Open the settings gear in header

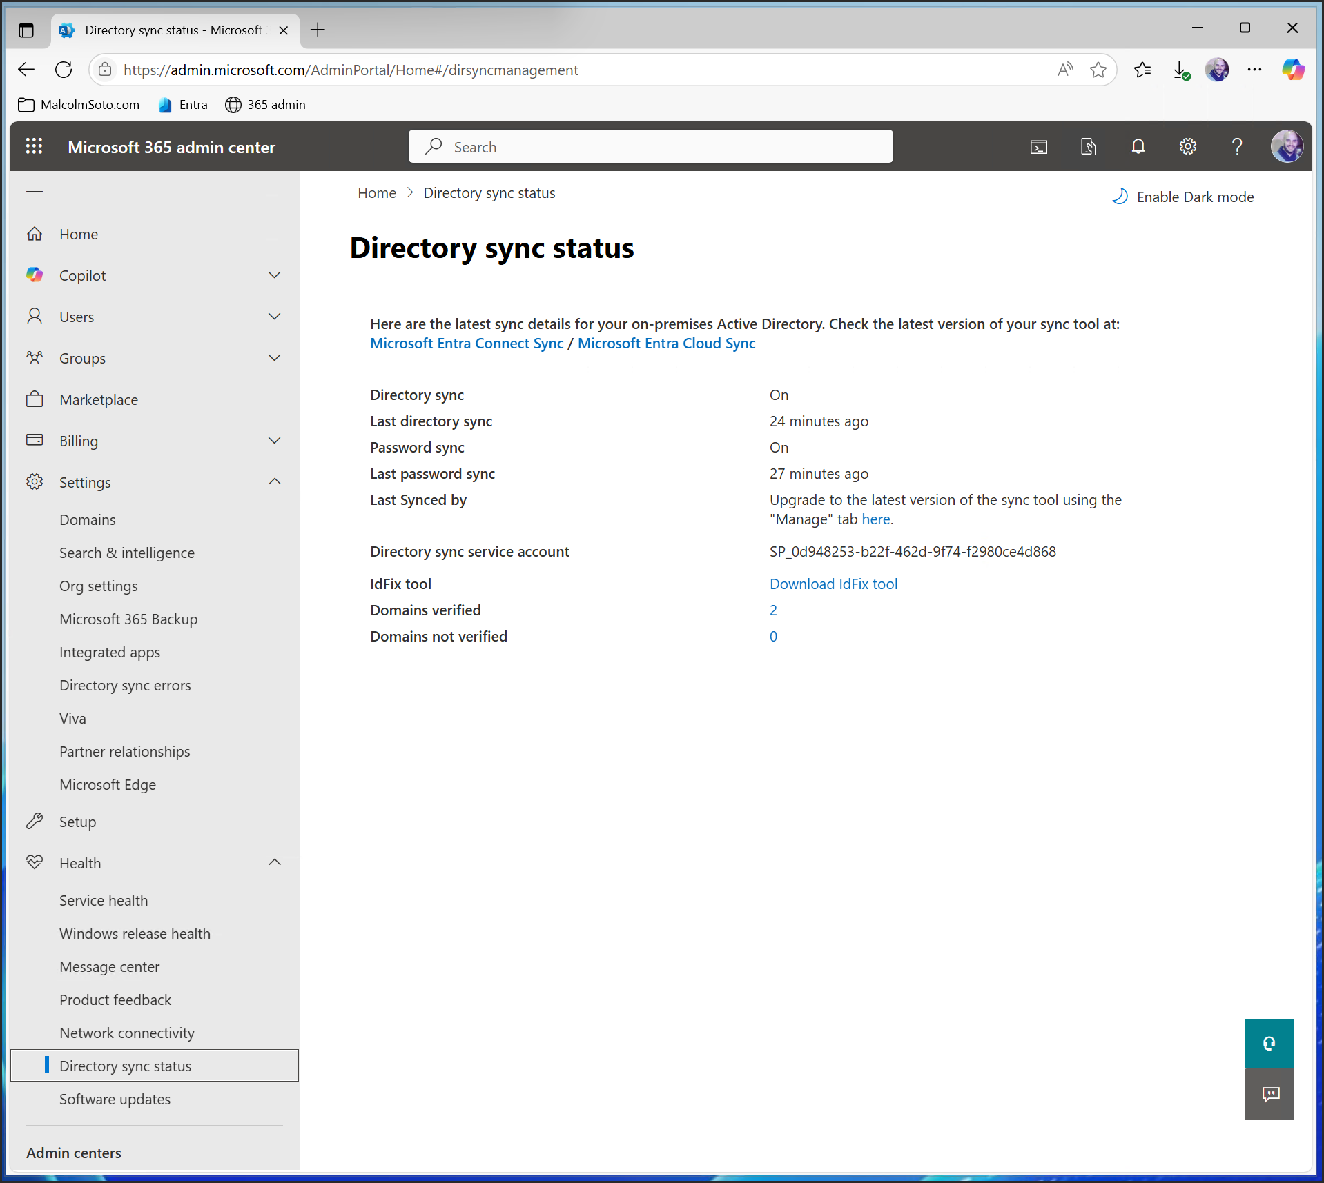(1187, 146)
